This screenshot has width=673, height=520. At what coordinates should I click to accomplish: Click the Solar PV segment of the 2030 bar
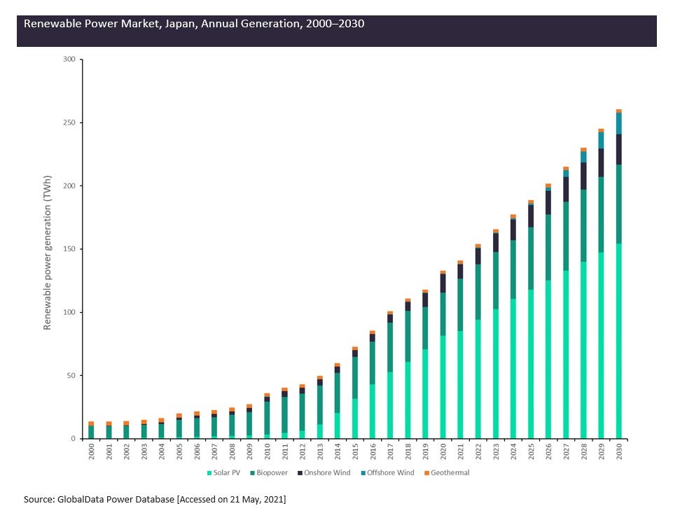(618, 343)
